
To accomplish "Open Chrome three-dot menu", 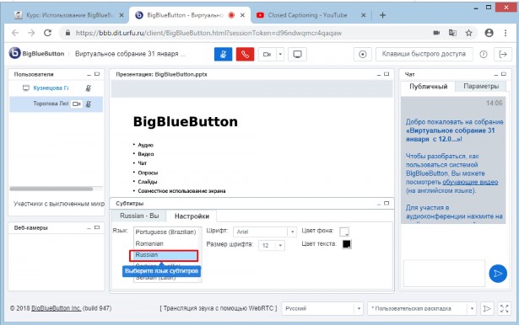I will [x=505, y=33].
